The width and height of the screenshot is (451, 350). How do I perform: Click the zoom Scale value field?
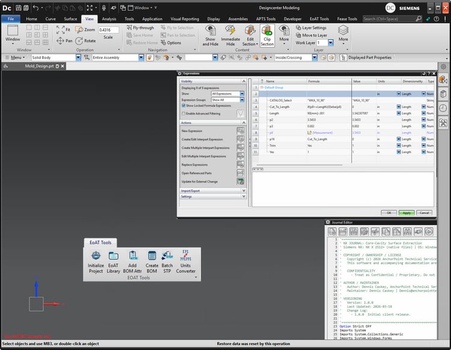coord(108,30)
